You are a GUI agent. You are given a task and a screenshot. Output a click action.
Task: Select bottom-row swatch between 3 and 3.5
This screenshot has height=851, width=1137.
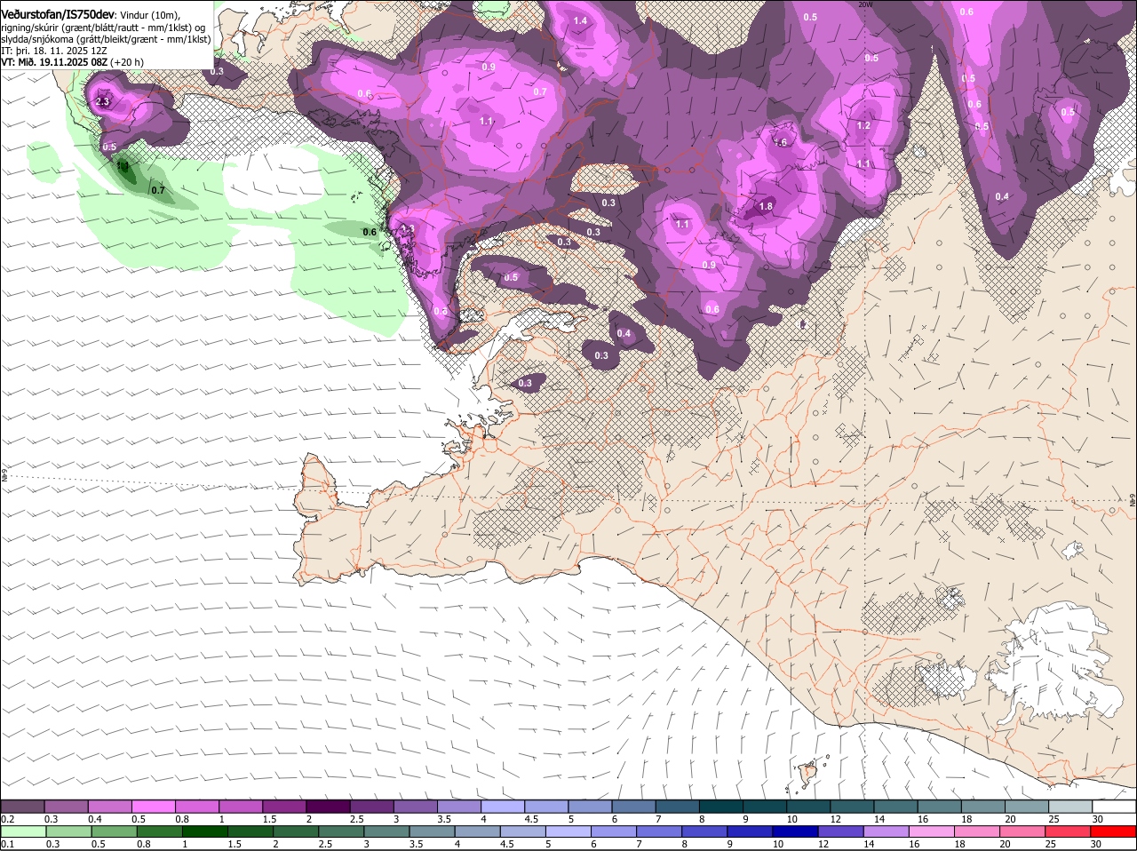pos(386,831)
